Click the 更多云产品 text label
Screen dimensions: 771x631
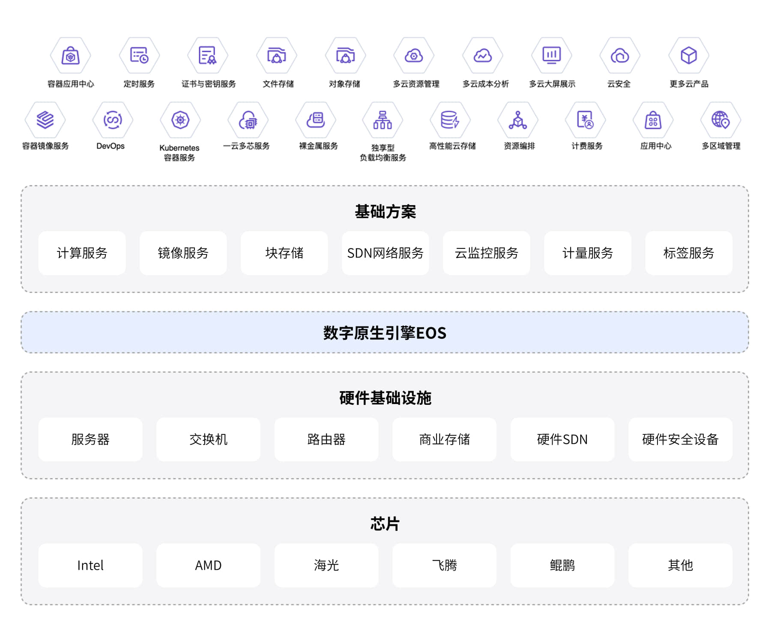[x=689, y=84]
